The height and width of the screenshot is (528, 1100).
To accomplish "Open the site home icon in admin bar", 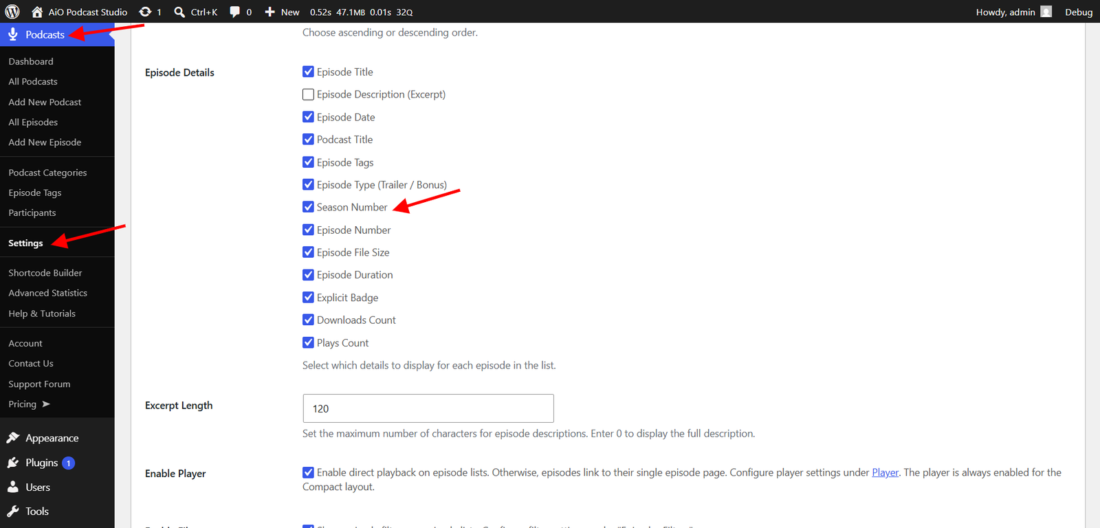I will pyautogui.click(x=37, y=12).
